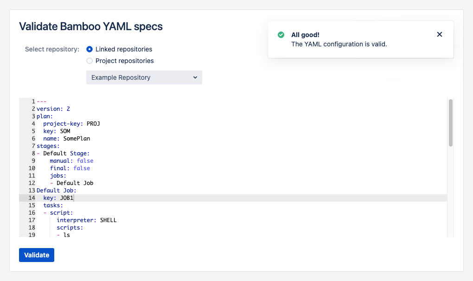Click the Select repository label
Image resolution: width=473 pixels, height=281 pixels.
(52, 49)
